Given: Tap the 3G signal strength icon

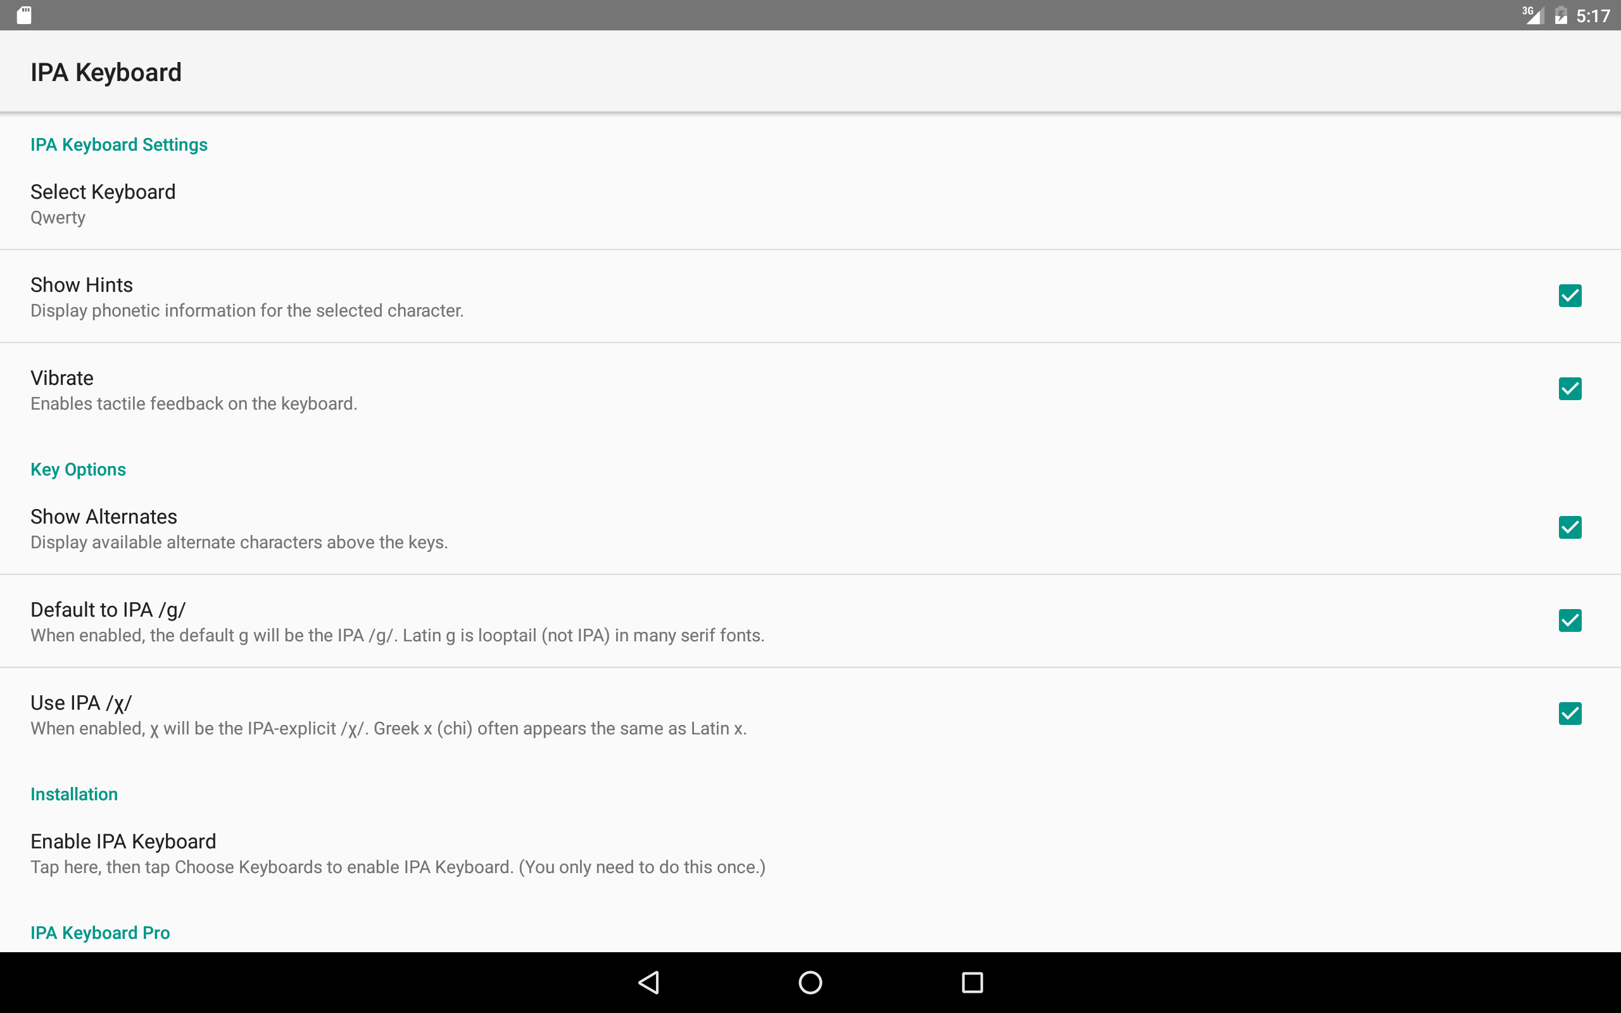Looking at the screenshot, I should pos(1532,15).
